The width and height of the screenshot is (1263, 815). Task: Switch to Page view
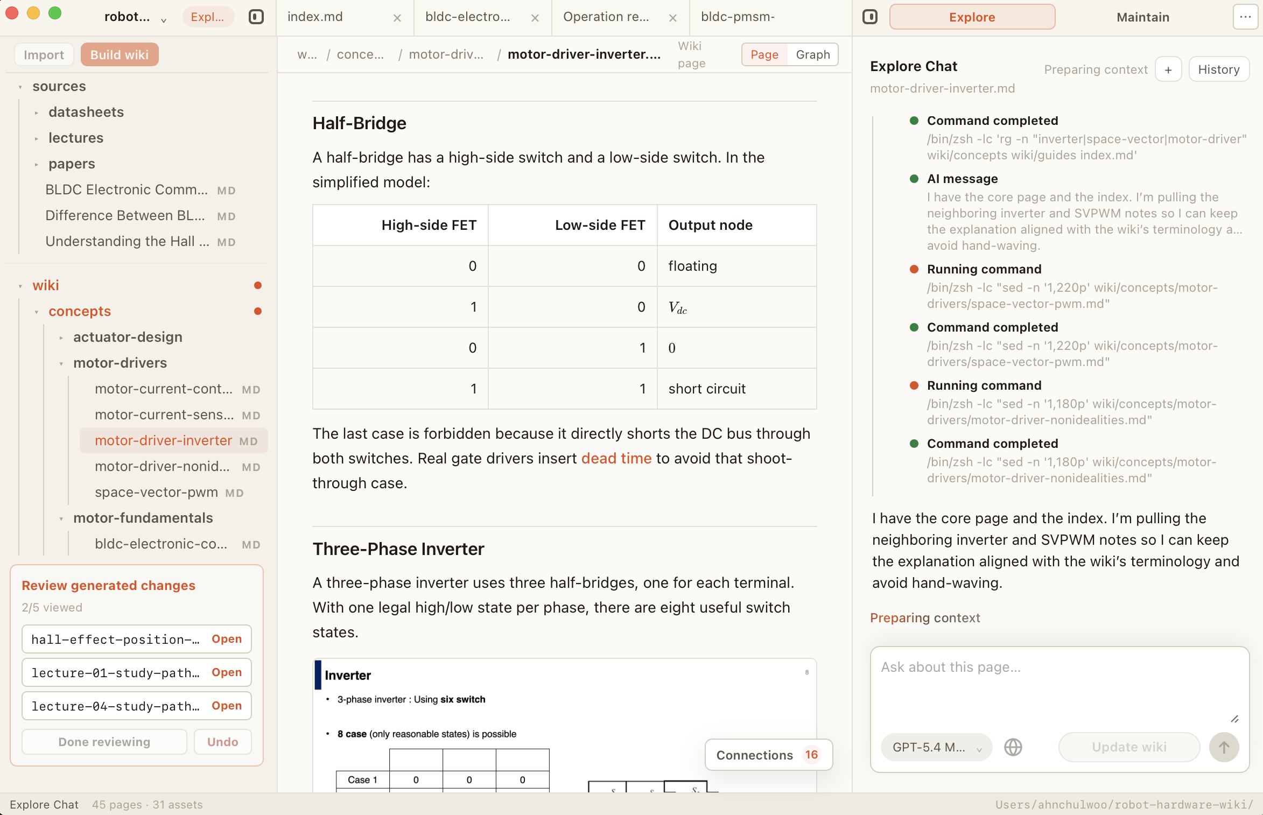coord(764,54)
